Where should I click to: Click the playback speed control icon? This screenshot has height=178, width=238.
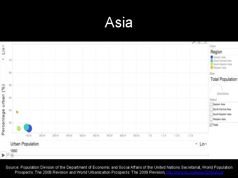click(x=8, y=155)
